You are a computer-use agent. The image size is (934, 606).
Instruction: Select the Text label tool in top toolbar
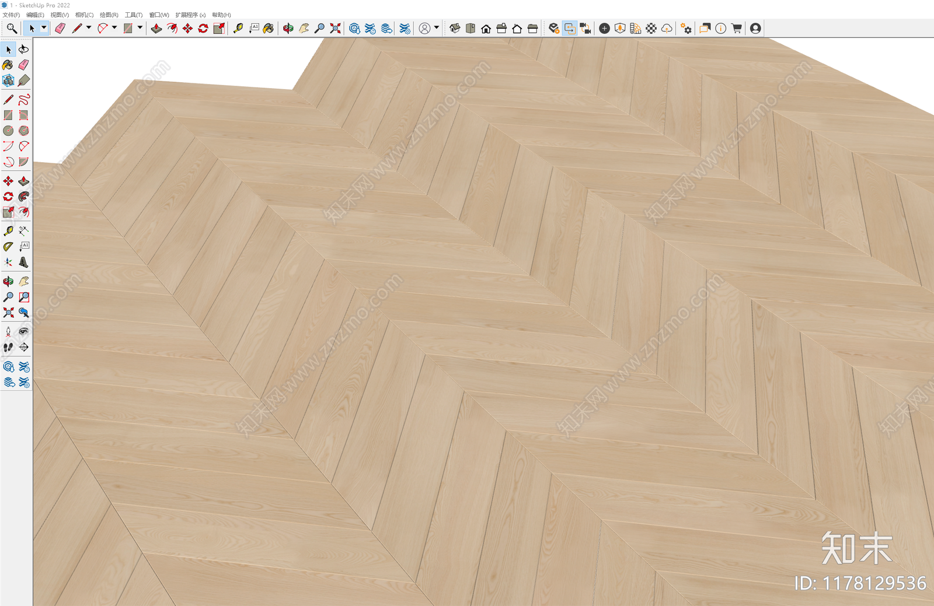[x=254, y=28]
